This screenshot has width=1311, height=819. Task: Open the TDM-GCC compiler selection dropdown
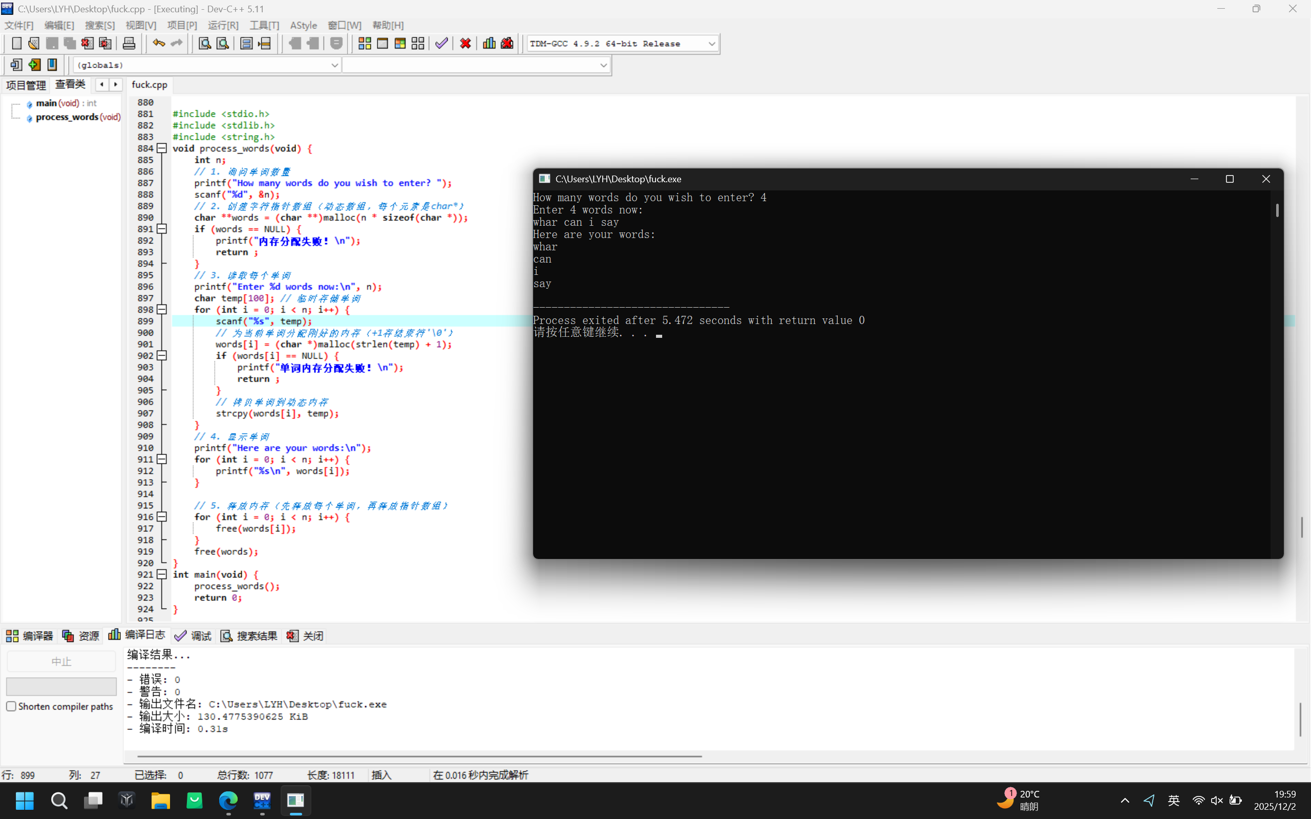pos(711,44)
